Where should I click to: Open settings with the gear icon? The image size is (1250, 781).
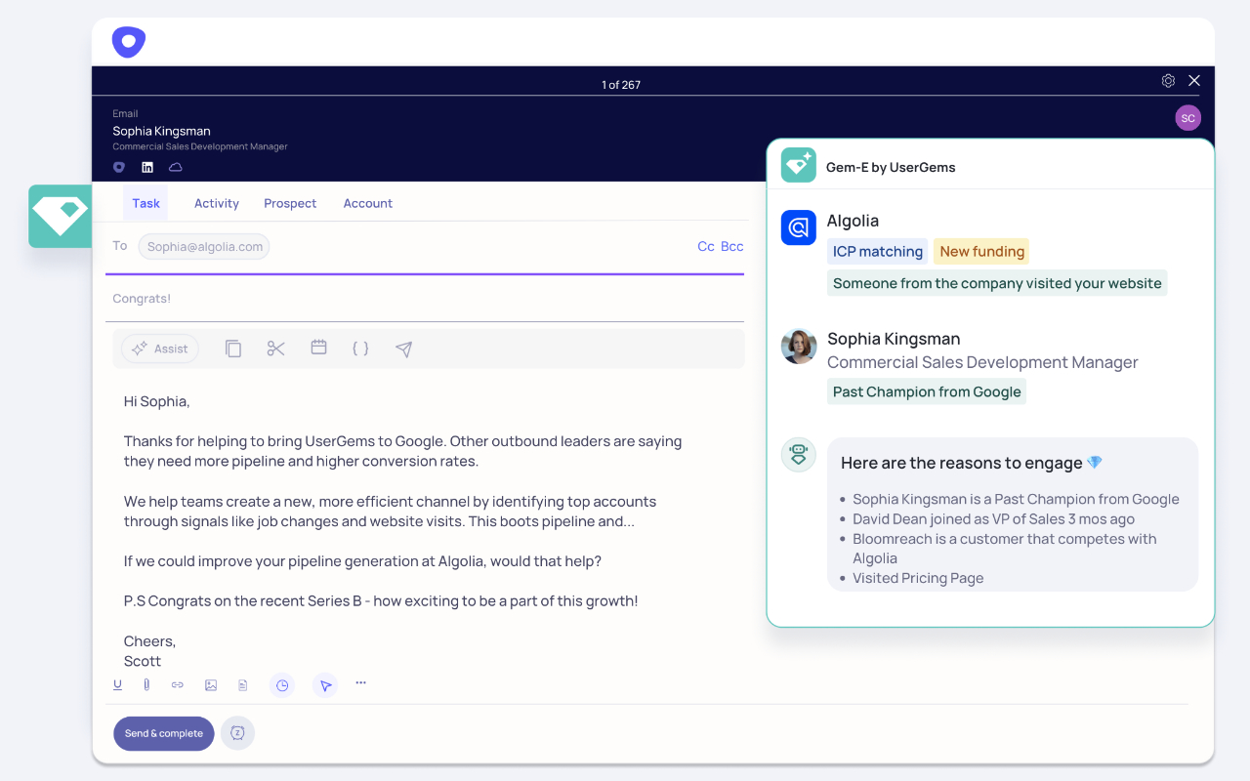1168,80
